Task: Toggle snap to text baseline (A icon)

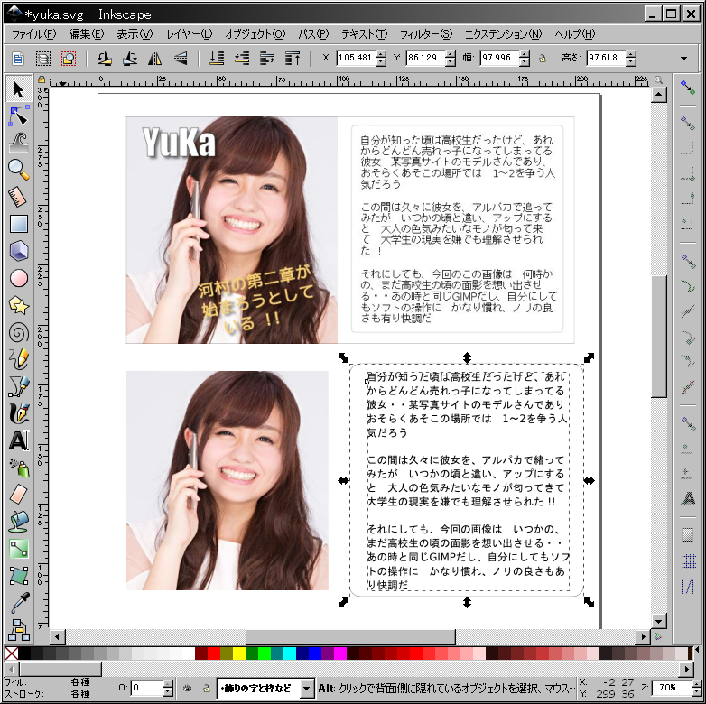Action: 688,499
